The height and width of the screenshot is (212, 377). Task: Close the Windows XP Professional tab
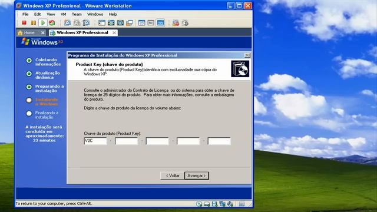pyautogui.click(x=114, y=33)
